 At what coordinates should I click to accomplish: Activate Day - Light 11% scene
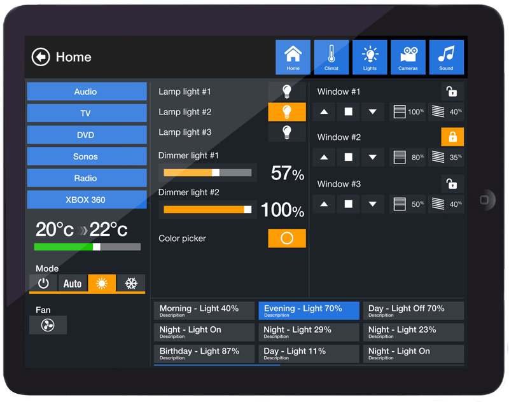pyautogui.click(x=309, y=353)
